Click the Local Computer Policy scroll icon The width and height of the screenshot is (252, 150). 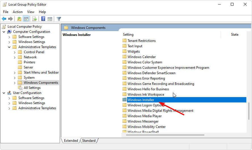pyautogui.click(x=4, y=27)
